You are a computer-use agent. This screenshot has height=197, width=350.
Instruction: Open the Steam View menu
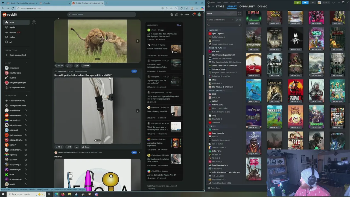(x=219, y=2)
